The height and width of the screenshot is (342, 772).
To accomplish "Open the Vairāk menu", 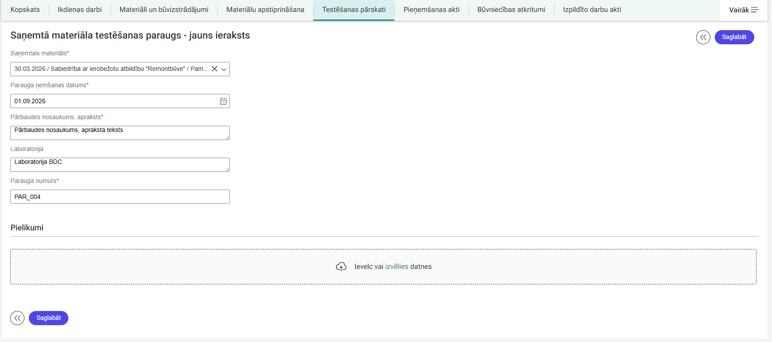I will (744, 10).
